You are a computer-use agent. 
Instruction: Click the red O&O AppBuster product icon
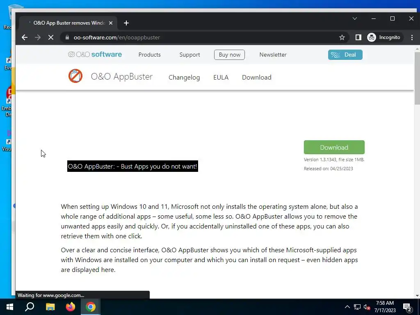[x=75, y=76]
